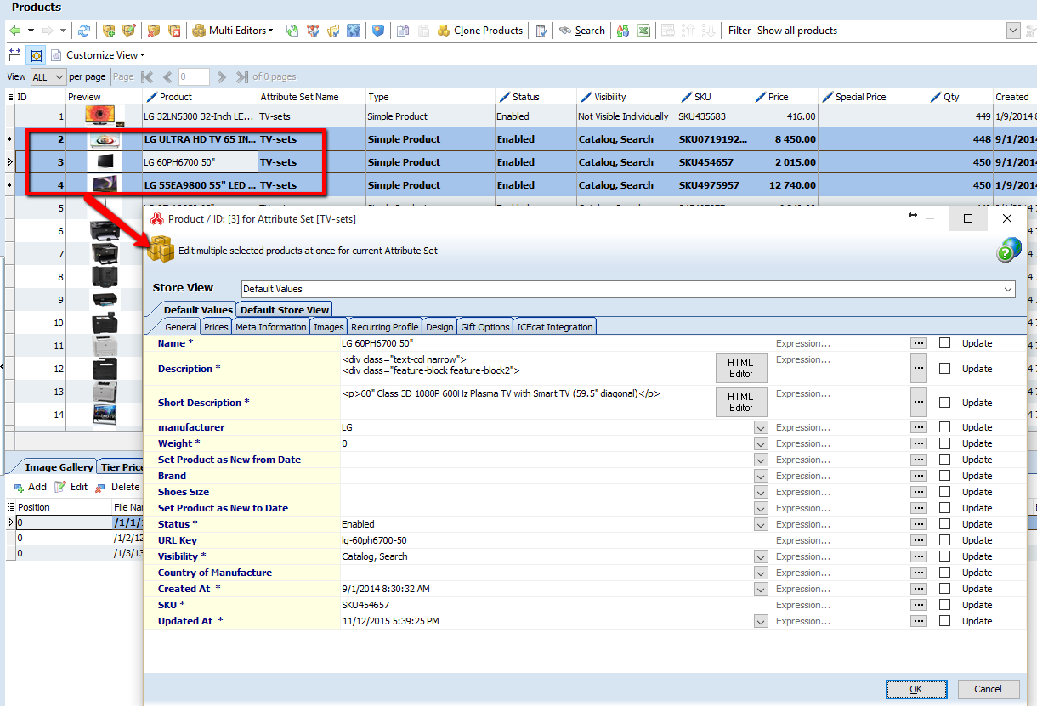This screenshot has width=1037, height=706.
Task: Open the Multi Editors dropdown
Action: [233, 31]
